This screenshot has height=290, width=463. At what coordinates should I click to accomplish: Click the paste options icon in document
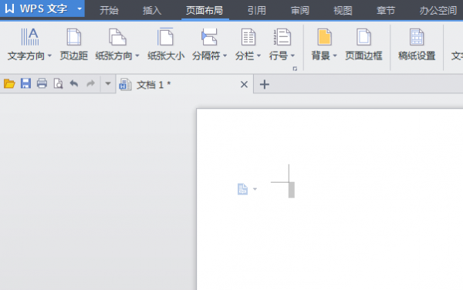(x=242, y=189)
